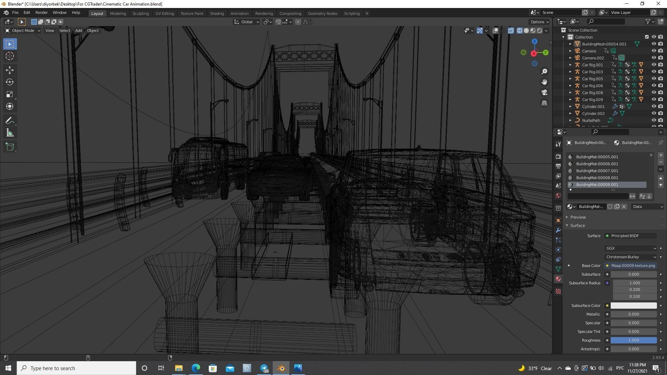Choose the Annotate pencil tool

[x=9, y=121]
